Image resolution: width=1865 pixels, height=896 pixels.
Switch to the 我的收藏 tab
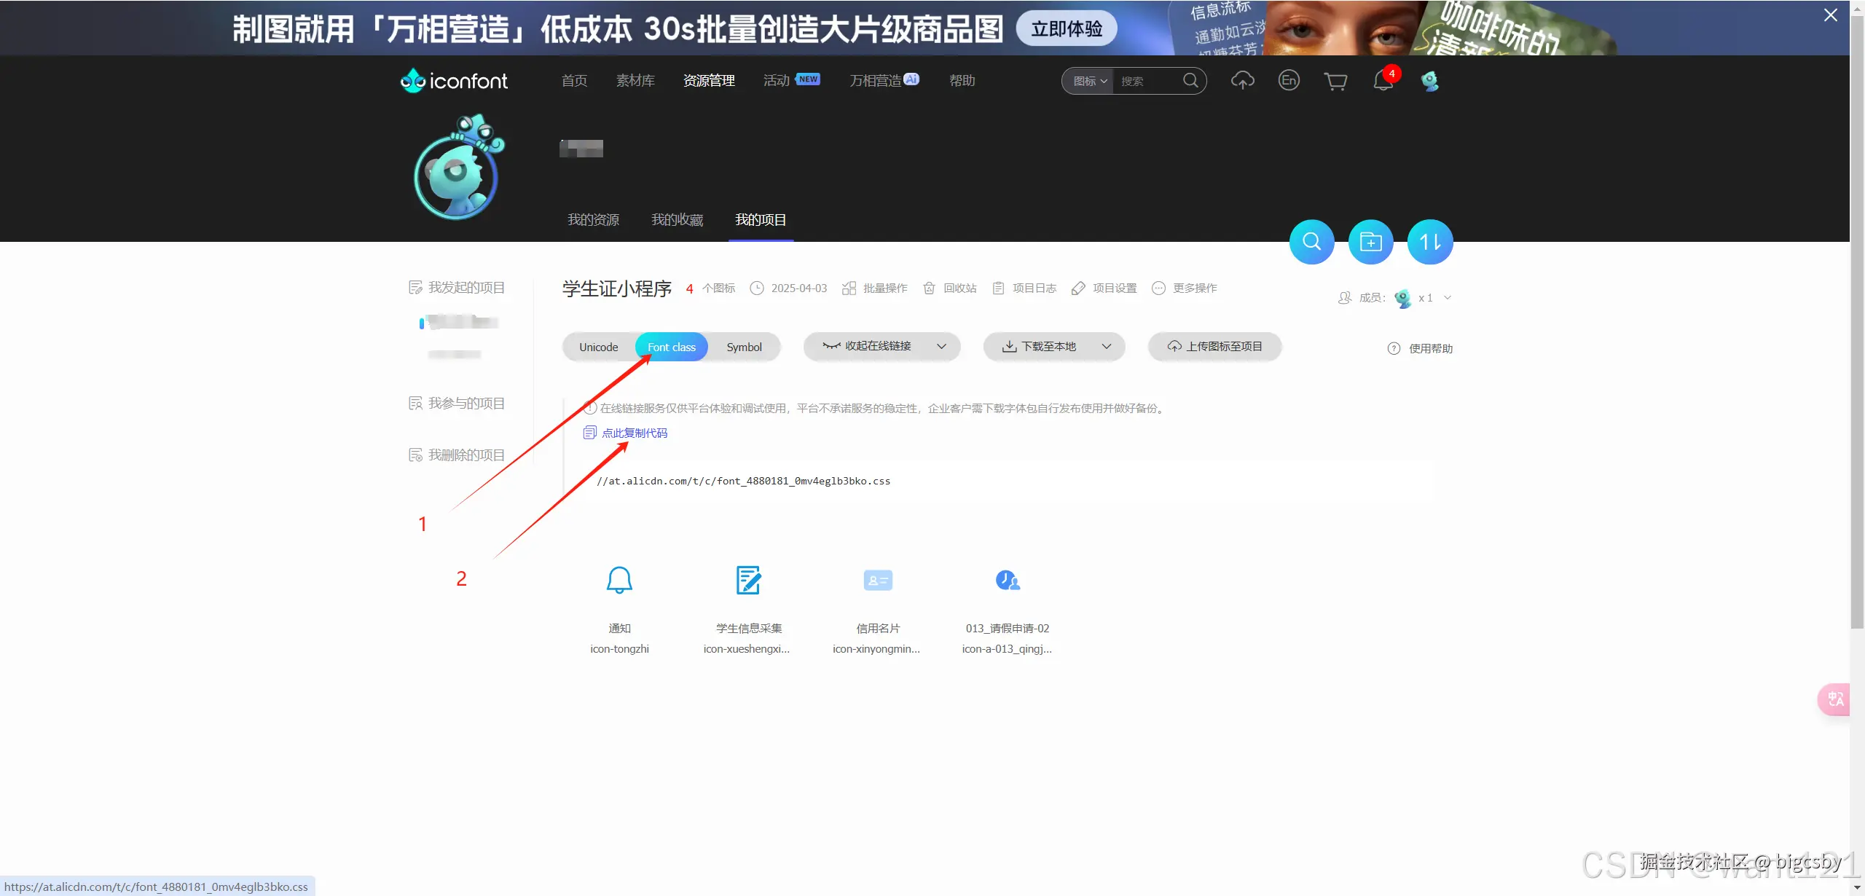coord(676,219)
